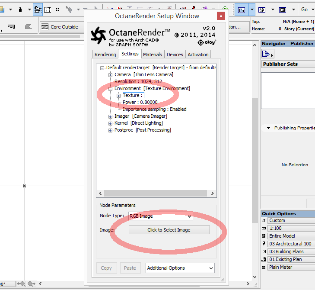Open the dropdown arrow beside the weight icon
Viewport: 315px width, 290px height.
[x=29, y=10]
